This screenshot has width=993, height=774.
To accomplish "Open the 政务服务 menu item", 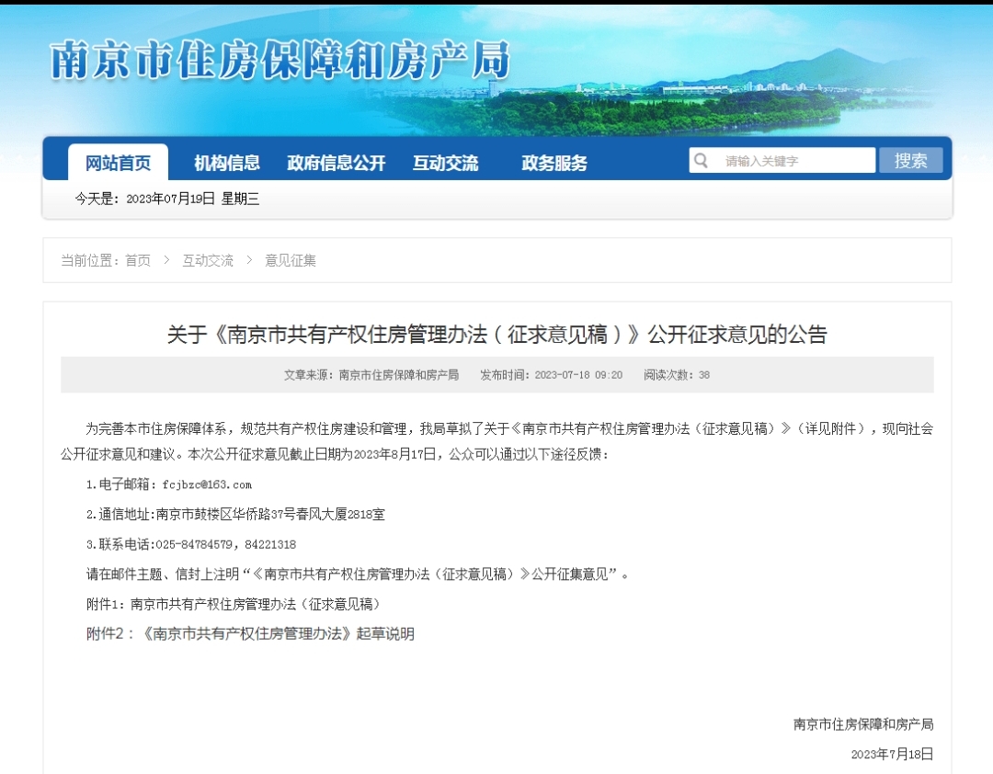I will 554,163.
